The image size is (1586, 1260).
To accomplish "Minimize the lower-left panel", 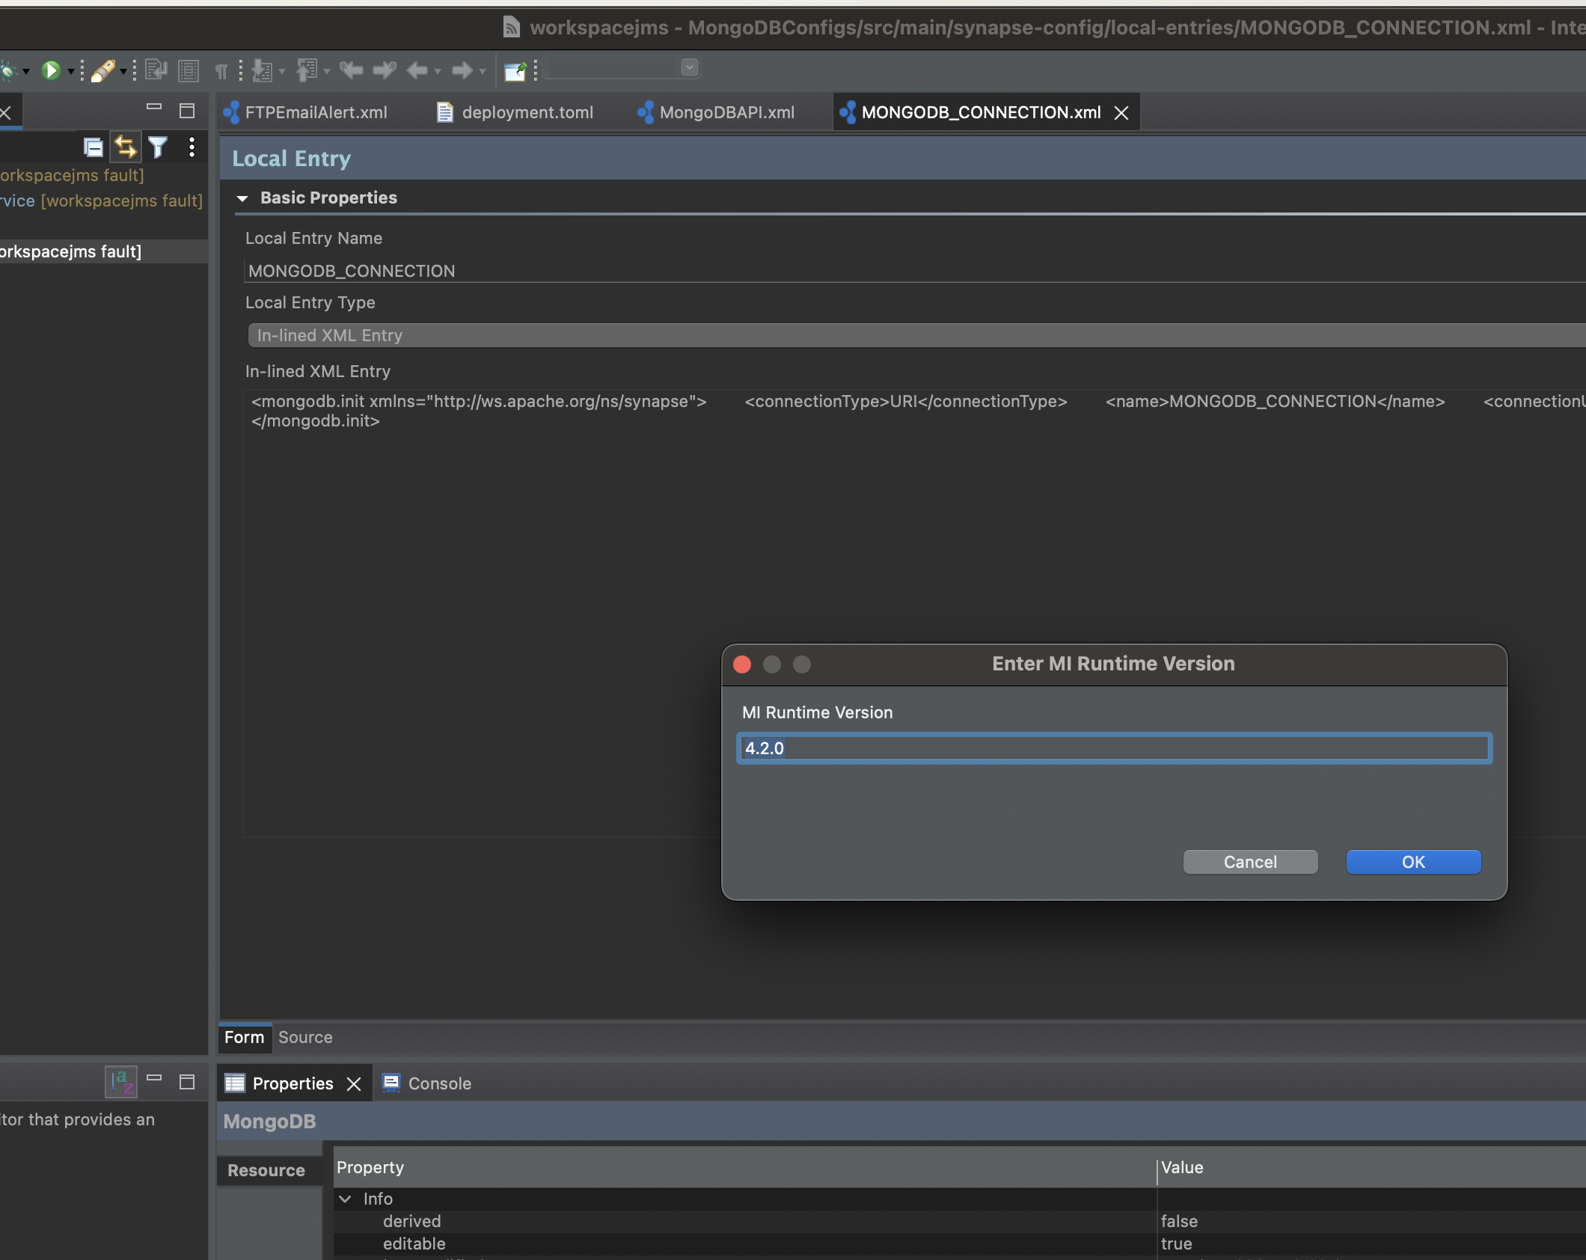I will click(x=154, y=1078).
